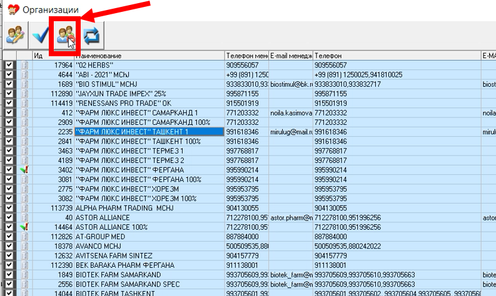
Task: Click document icon in BEK BARAKA PHARM row
Action: (24, 265)
